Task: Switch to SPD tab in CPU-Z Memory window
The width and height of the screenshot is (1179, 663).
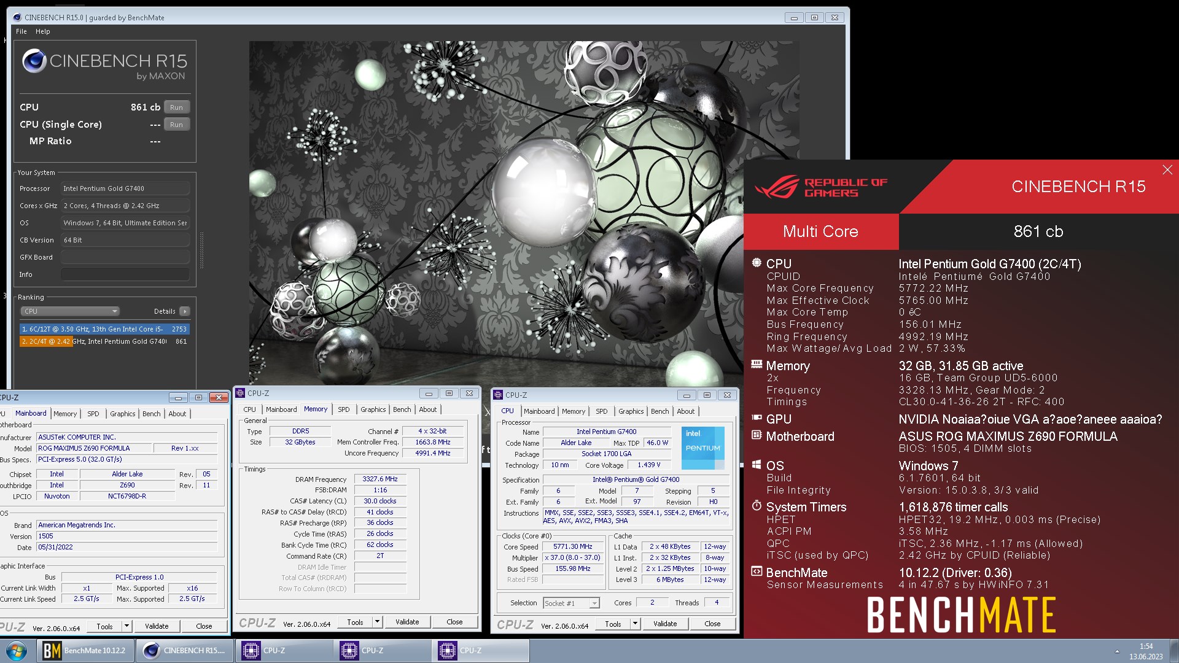Action: point(344,409)
